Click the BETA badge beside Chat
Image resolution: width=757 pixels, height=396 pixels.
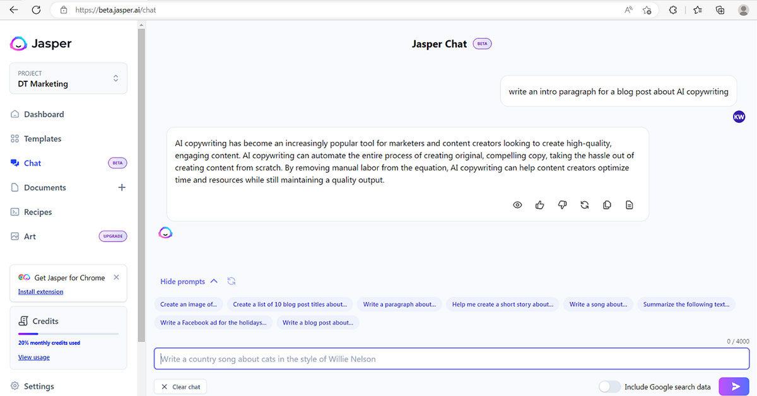[117, 163]
